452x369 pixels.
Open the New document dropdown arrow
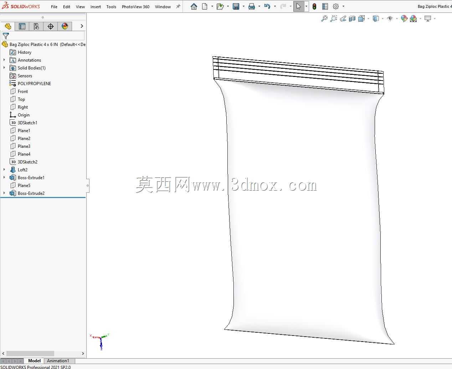click(x=212, y=6)
